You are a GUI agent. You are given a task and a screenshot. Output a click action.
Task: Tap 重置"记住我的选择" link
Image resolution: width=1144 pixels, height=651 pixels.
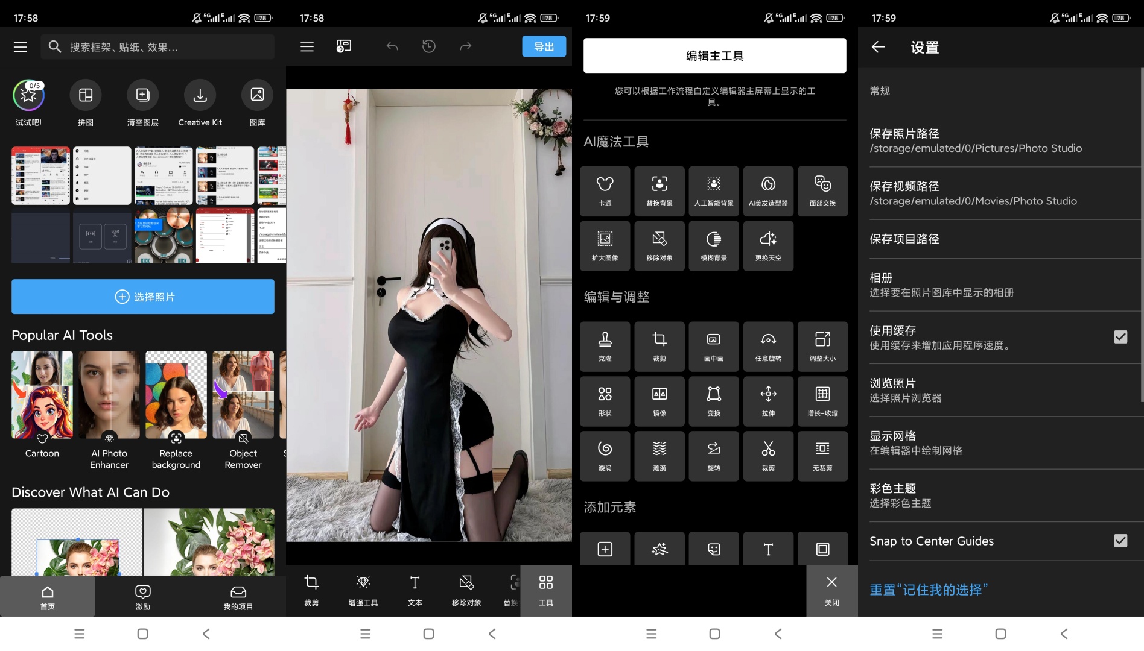928,590
